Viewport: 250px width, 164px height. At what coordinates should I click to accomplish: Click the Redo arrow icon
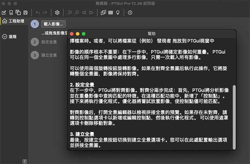point(45,12)
